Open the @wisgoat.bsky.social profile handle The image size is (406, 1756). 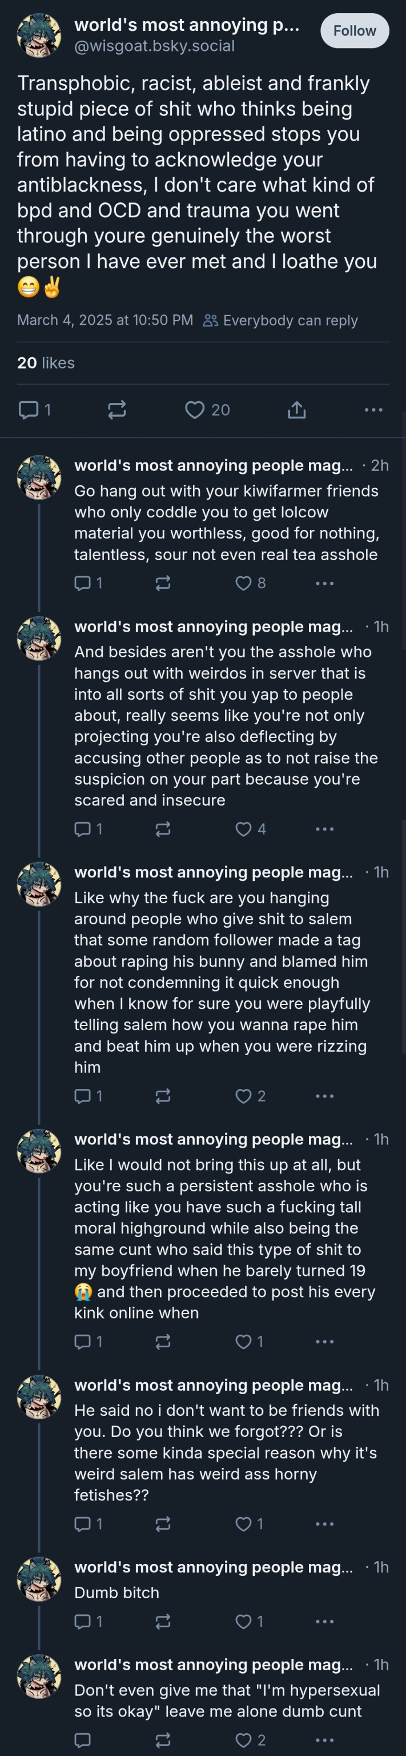click(154, 46)
